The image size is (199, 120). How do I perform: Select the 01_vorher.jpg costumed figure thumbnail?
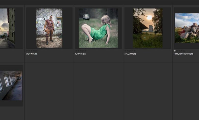[49, 28]
